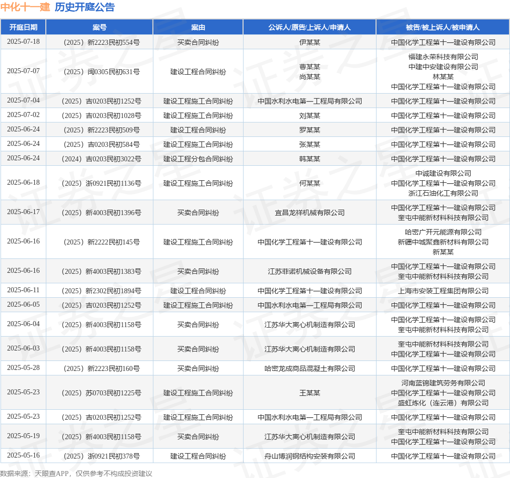Click the 历史开庭公告 heading

click(85, 7)
